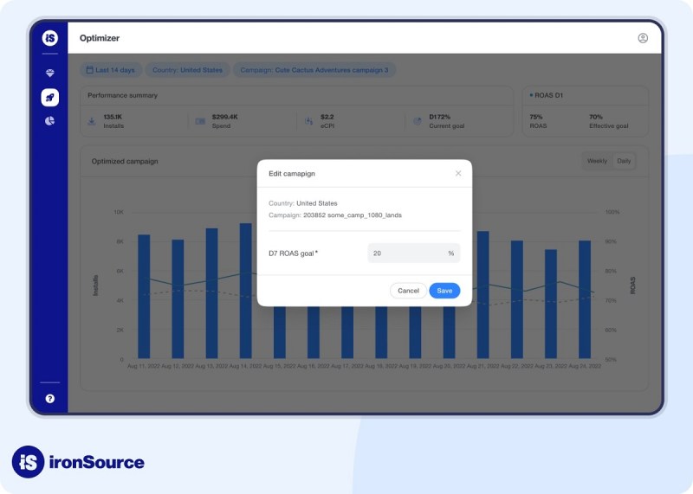
Task: Click the '$299.4K' spend value
Action: tap(225, 117)
